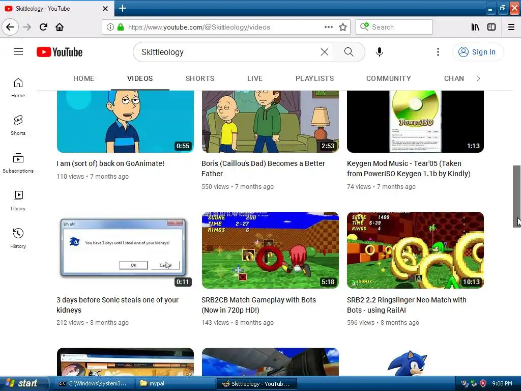
Task: Click the browser Search box
Action: click(x=394, y=27)
